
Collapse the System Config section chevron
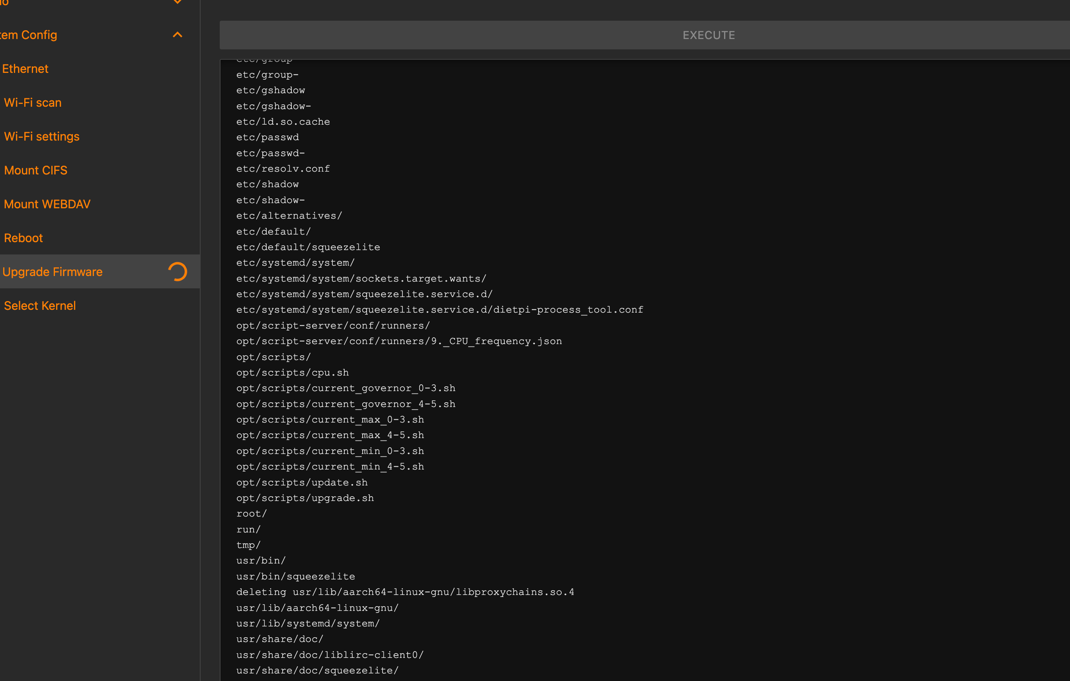pyautogui.click(x=177, y=35)
